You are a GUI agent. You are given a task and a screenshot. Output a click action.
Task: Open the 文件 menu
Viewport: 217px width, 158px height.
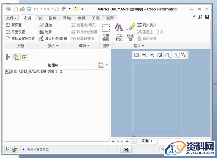tap(12, 18)
